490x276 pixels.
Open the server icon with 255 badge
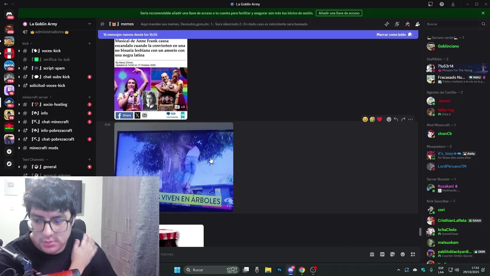click(9, 29)
